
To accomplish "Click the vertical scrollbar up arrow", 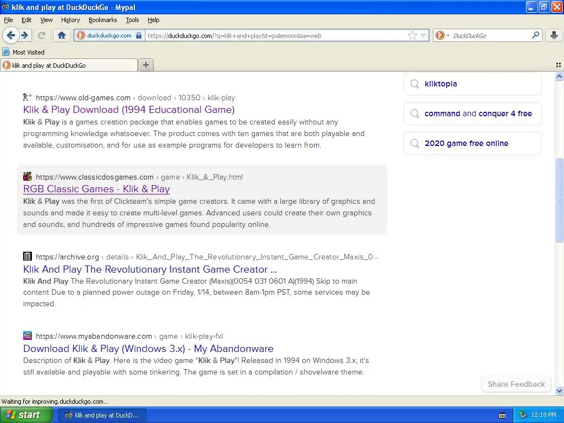I will coord(559,76).
